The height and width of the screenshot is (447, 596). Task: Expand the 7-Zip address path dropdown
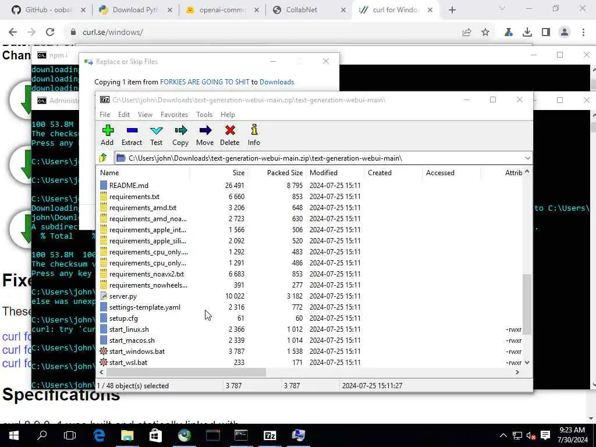[527, 158]
